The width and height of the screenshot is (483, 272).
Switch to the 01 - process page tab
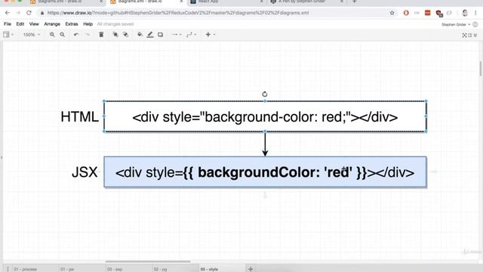point(25,269)
